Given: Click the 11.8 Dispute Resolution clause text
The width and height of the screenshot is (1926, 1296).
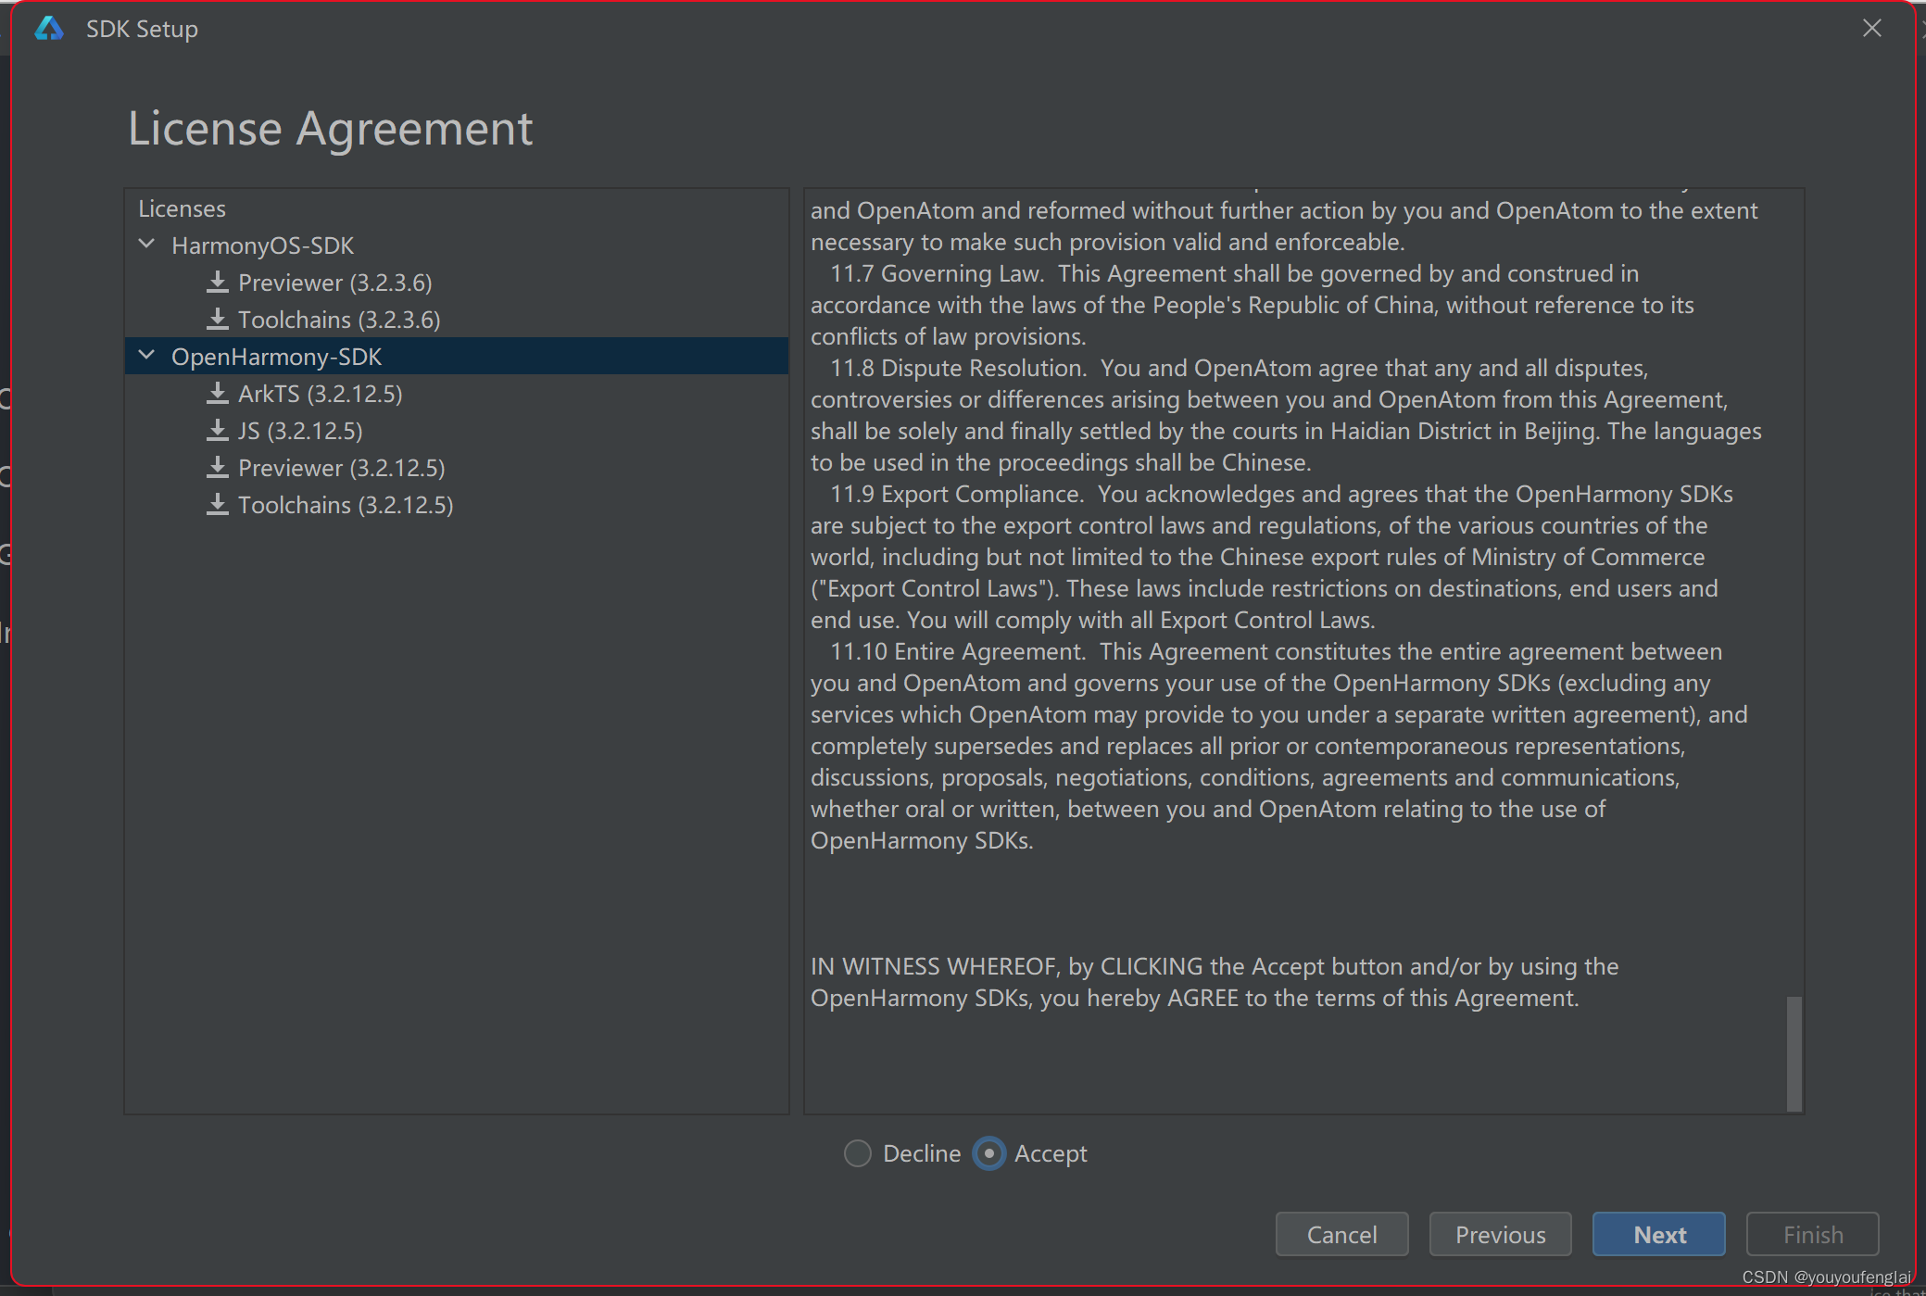Looking at the screenshot, I should click(x=1286, y=415).
